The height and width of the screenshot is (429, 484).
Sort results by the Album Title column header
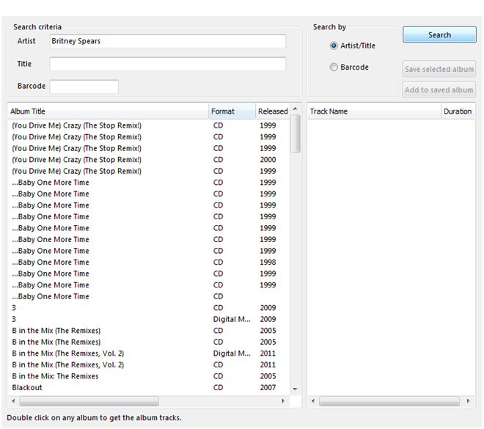click(x=108, y=111)
